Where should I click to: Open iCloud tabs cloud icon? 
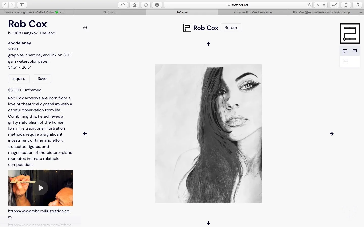[123, 5]
